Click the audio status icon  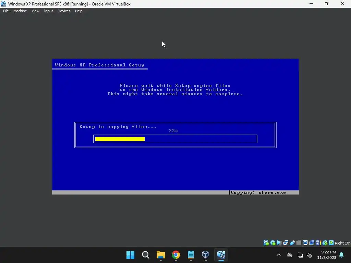pos(279,243)
